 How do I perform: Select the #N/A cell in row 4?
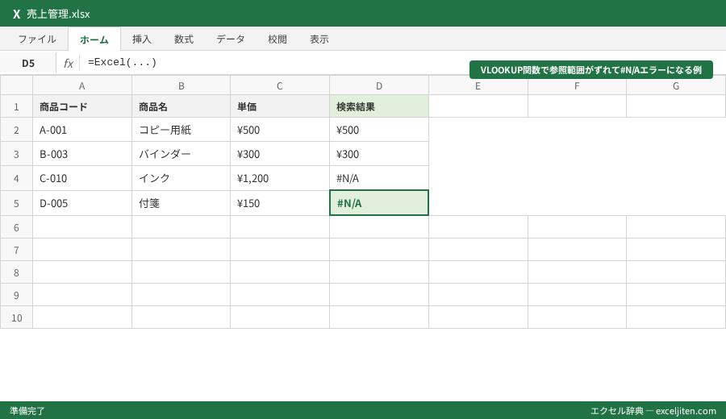click(x=379, y=178)
